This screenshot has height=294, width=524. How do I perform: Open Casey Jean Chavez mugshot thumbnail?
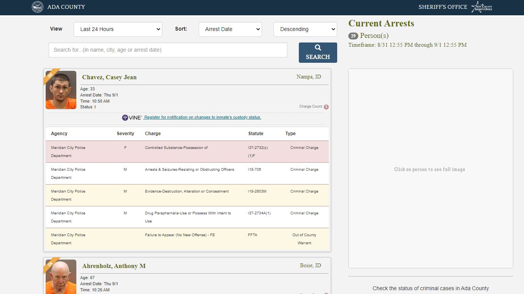61,90
